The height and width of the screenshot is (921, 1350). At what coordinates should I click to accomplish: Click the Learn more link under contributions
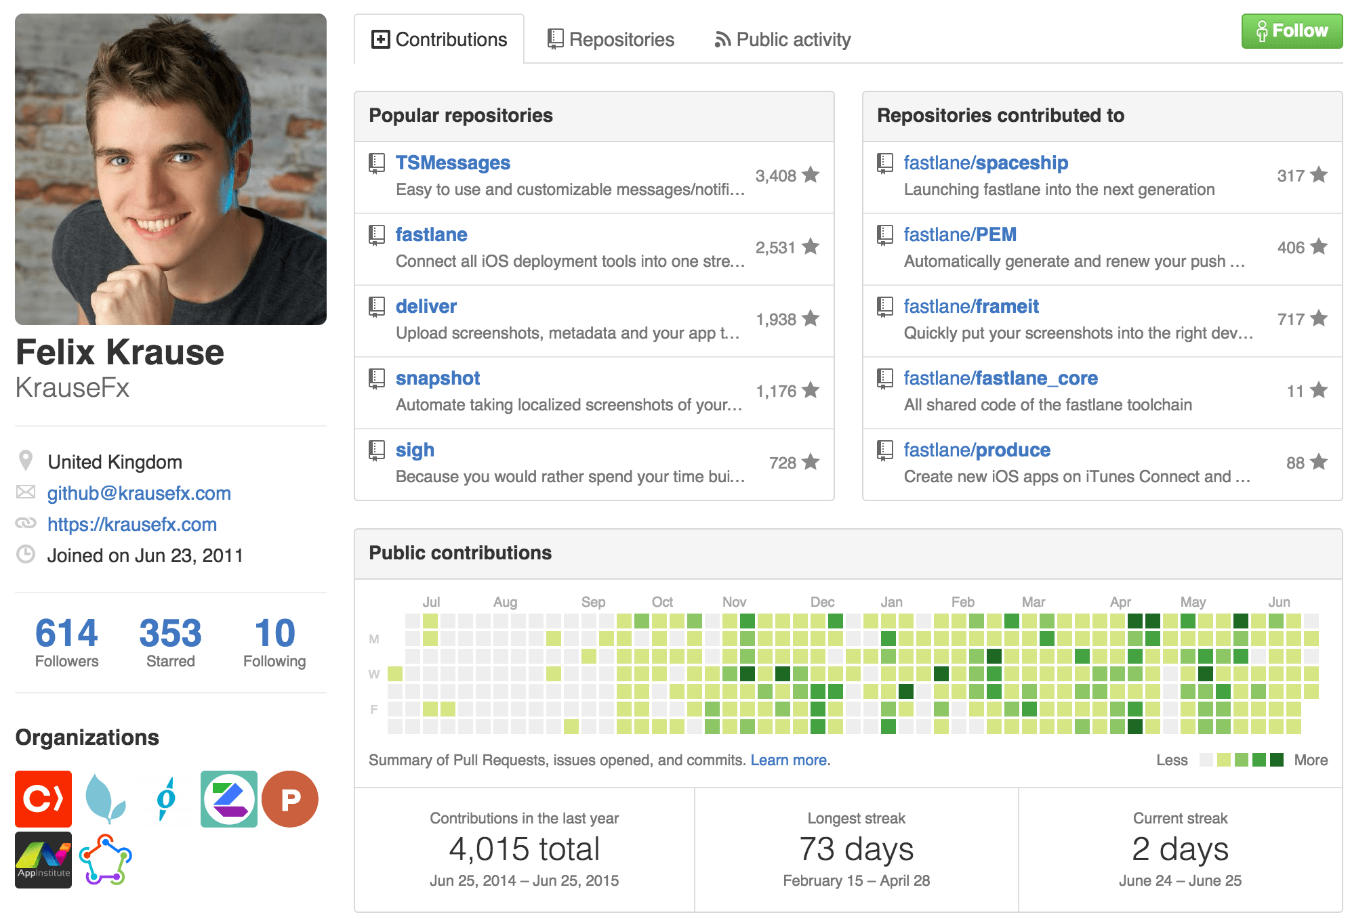[x=790, y=760]
